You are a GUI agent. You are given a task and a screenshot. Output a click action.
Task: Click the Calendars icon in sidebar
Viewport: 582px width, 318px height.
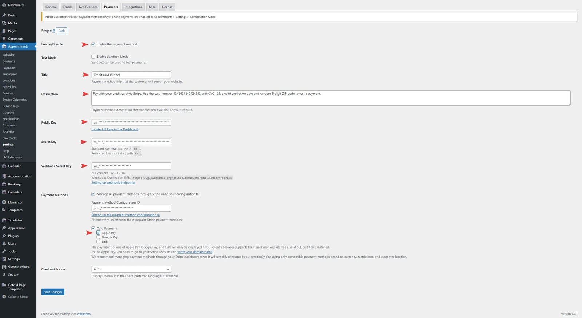coord(4,192)
